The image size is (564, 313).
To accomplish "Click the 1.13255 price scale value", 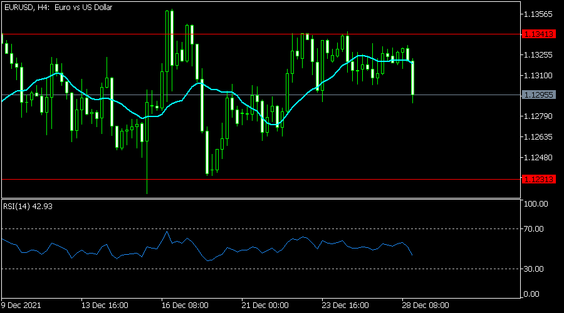I will (x=538, y=54).
